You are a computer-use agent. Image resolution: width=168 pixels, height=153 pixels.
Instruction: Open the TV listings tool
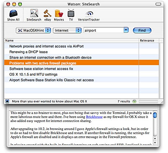[x=71, y=15]
